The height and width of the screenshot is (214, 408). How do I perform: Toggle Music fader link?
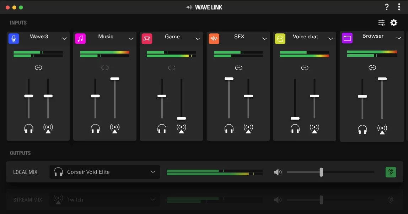pos(105,68)
